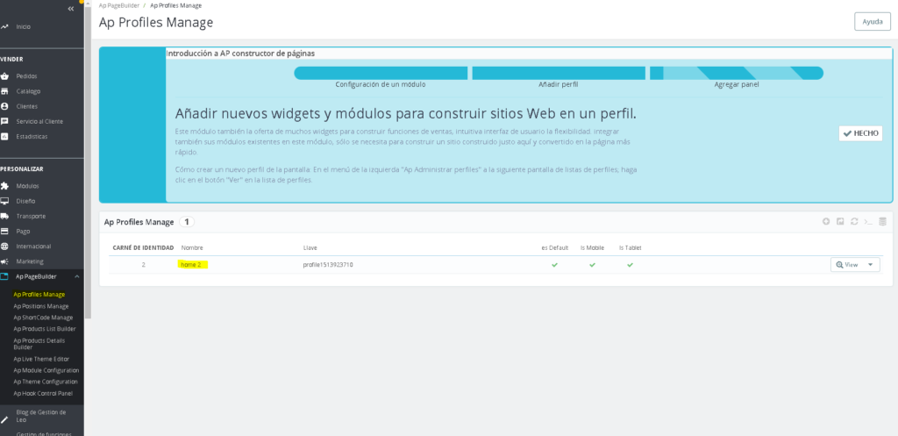
Task: Select 'Añadir perfil' progress step
Action: click(559, 74)
